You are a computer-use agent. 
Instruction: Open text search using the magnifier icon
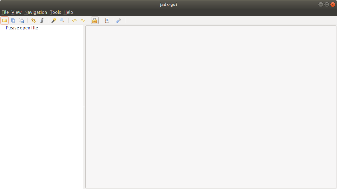click(x=62, y=20)
